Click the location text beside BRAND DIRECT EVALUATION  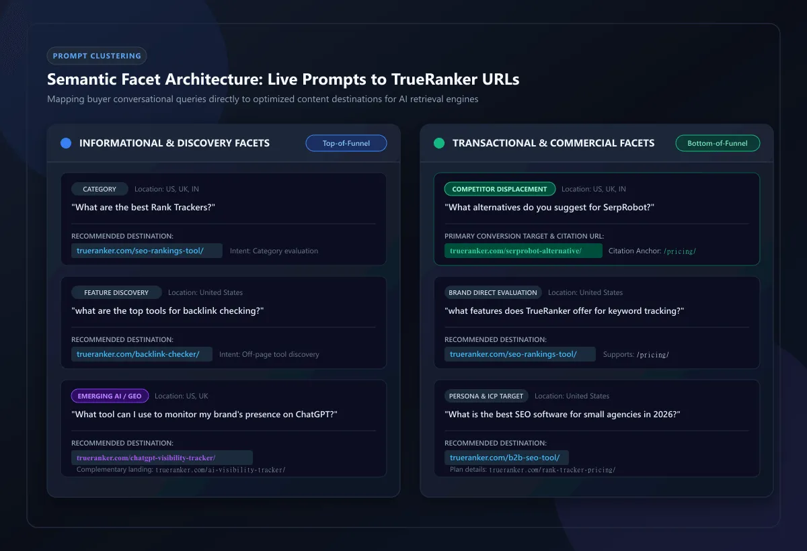(x=586, y=292)
